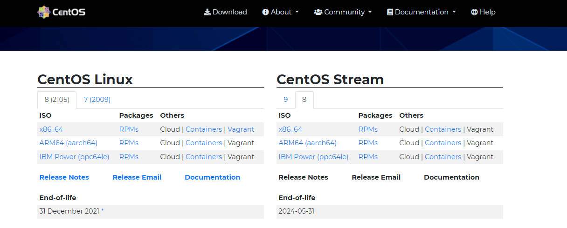Open the CentOS logo home link

tap(62, 12)
